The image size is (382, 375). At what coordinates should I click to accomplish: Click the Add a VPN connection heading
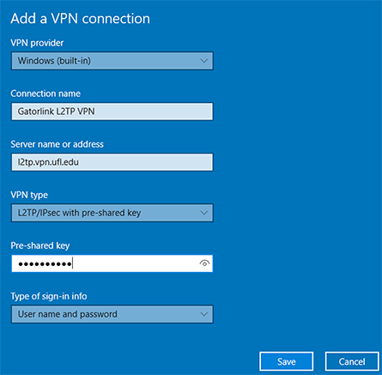[x=80, y=19]
